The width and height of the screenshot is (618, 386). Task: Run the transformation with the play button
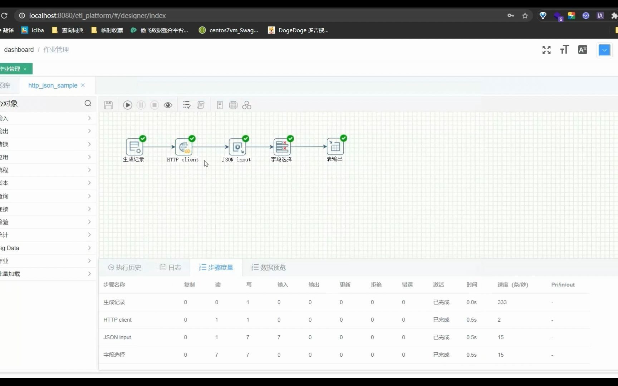tap(127, 105)
